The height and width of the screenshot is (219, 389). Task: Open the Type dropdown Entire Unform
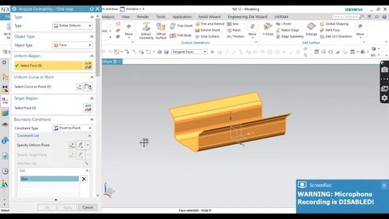pos(72,26)
